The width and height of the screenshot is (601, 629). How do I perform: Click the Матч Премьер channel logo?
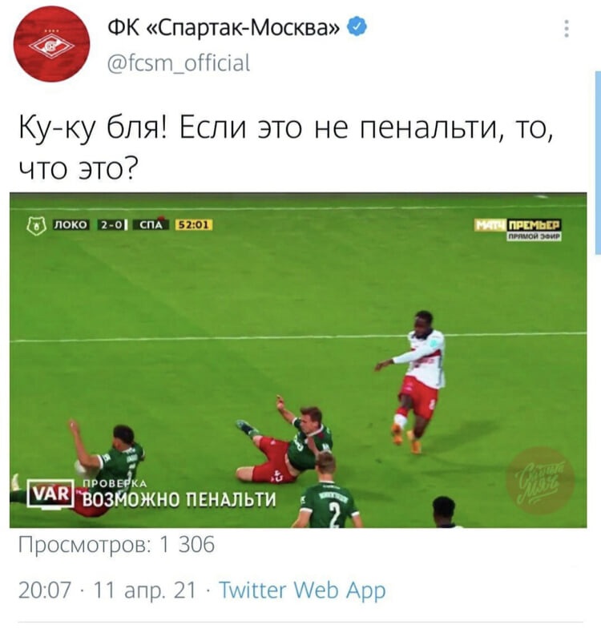pyautogui.click(x=518, y=228)
